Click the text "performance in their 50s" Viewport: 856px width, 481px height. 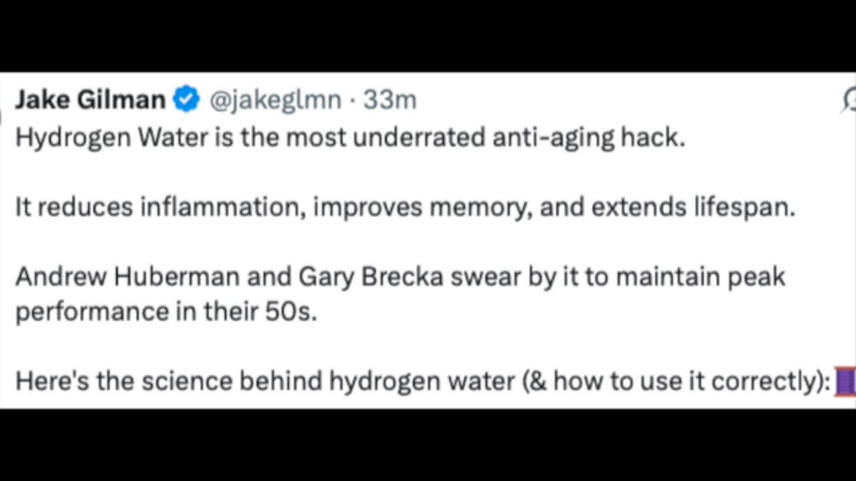(x=166, y=311)
